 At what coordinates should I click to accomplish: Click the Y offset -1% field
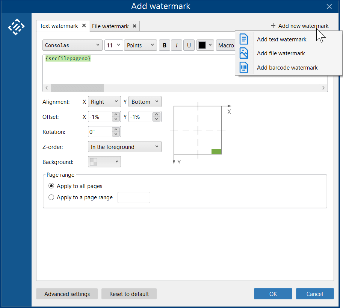(141, 117)
